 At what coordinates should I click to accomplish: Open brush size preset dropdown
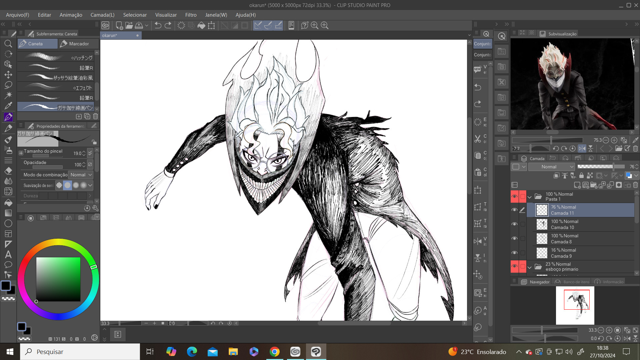coord(90,153)
